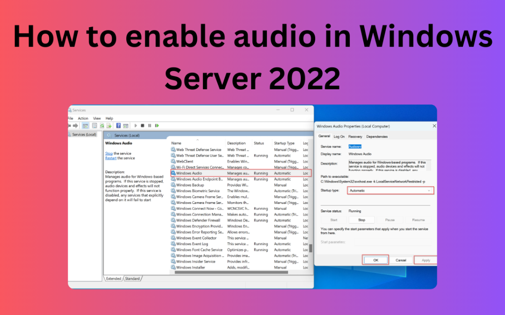
Task: Open the Startup type dropdown
Action: [x=390, y=190]
